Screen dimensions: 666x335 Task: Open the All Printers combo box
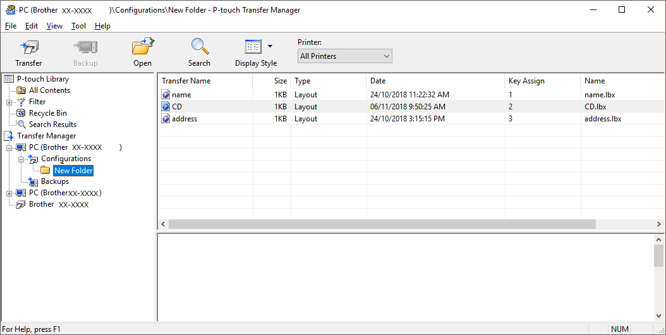(x=345, y=56)
